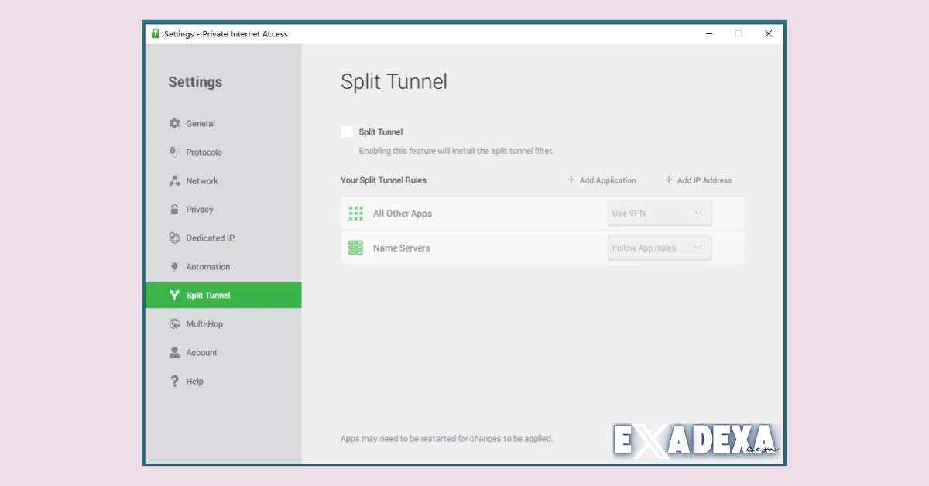
Task: Click the Privacy padlock icon
Action: pyautogui.click(x=175, y=209)
